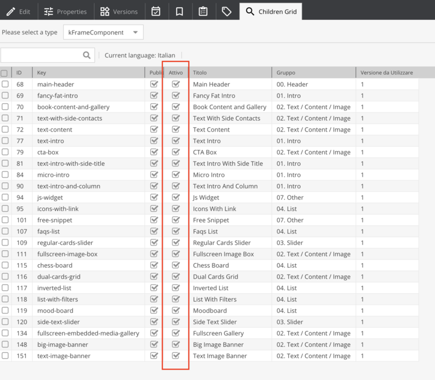
Task: Select the row checkbox for text-image-banner
Action: pos(5,356)
